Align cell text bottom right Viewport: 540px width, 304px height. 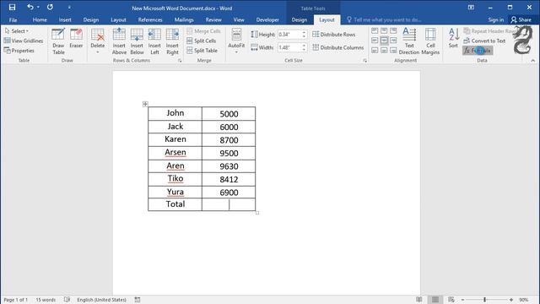(x=393, y=51)
